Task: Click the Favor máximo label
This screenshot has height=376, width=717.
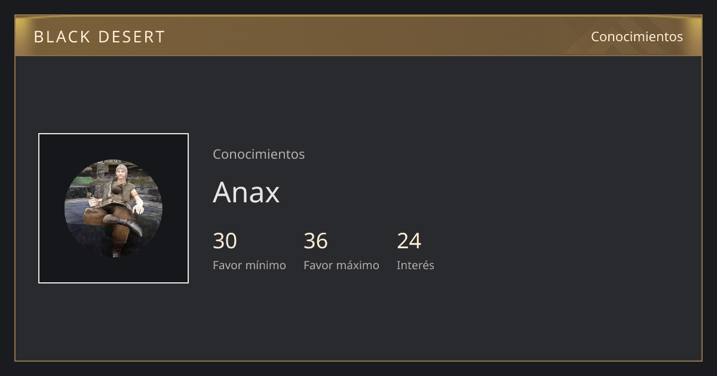Action: [x=341, y=265]
